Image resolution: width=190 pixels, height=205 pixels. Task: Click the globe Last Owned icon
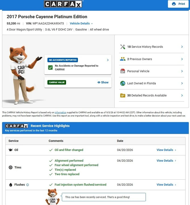(123, 83)
